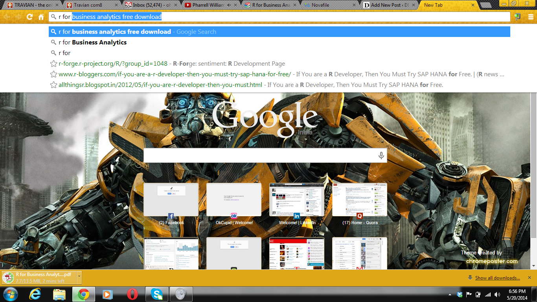Open the R for Business Analytics PDF download
537x302 pixels.
click(x=39, y=278)
